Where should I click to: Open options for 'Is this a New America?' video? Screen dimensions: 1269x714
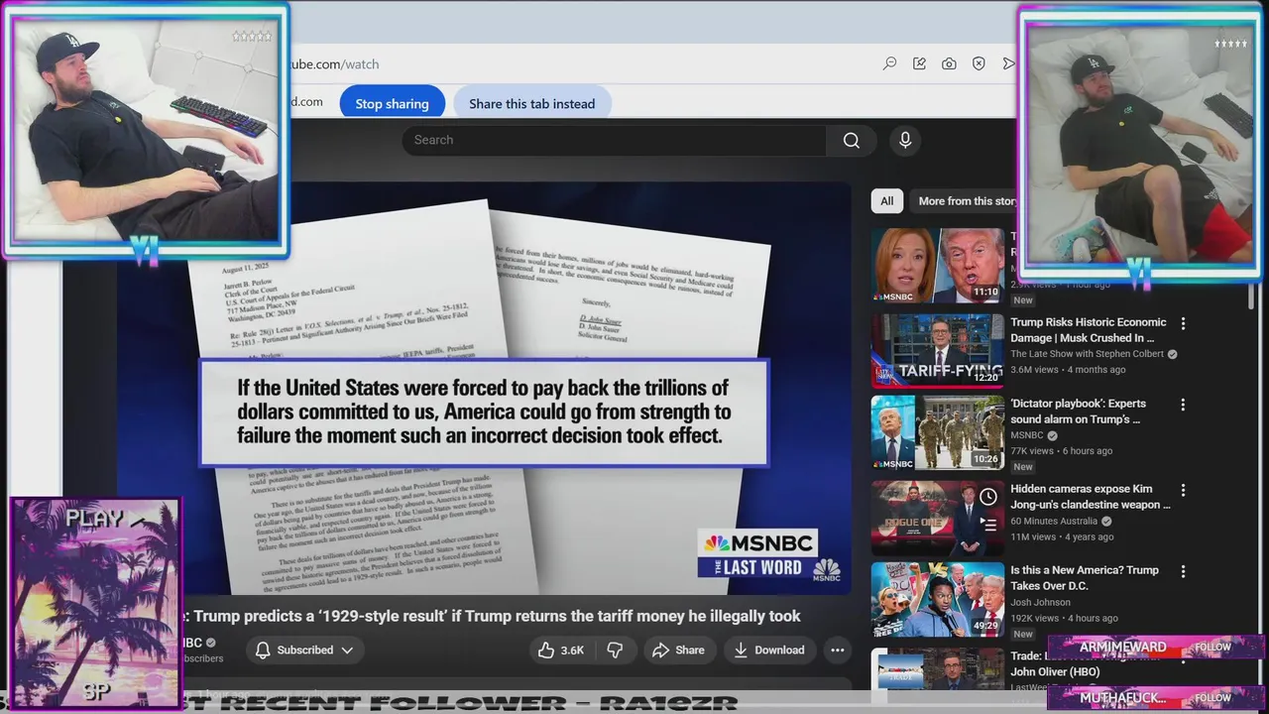[1183, 571]
